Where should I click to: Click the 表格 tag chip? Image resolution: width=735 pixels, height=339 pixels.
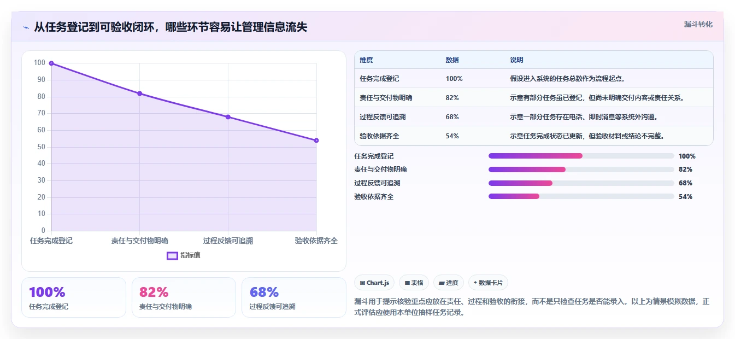click(x=414, y=283)
